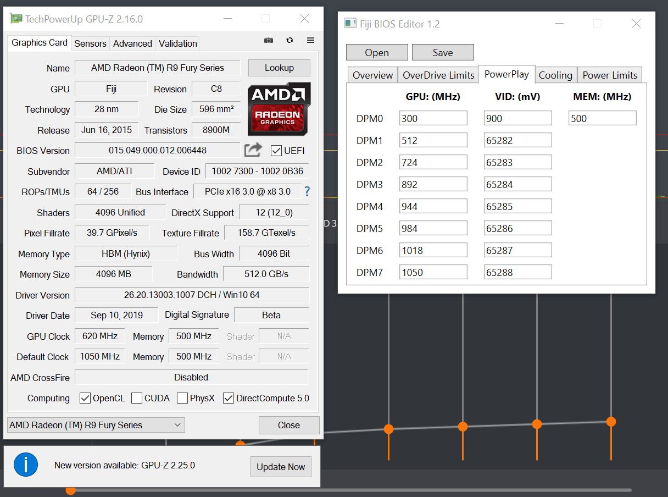Click the Driver Date value Sep 10, 2019
Viewport: 668px width, 497px height.
pos(116,315)
